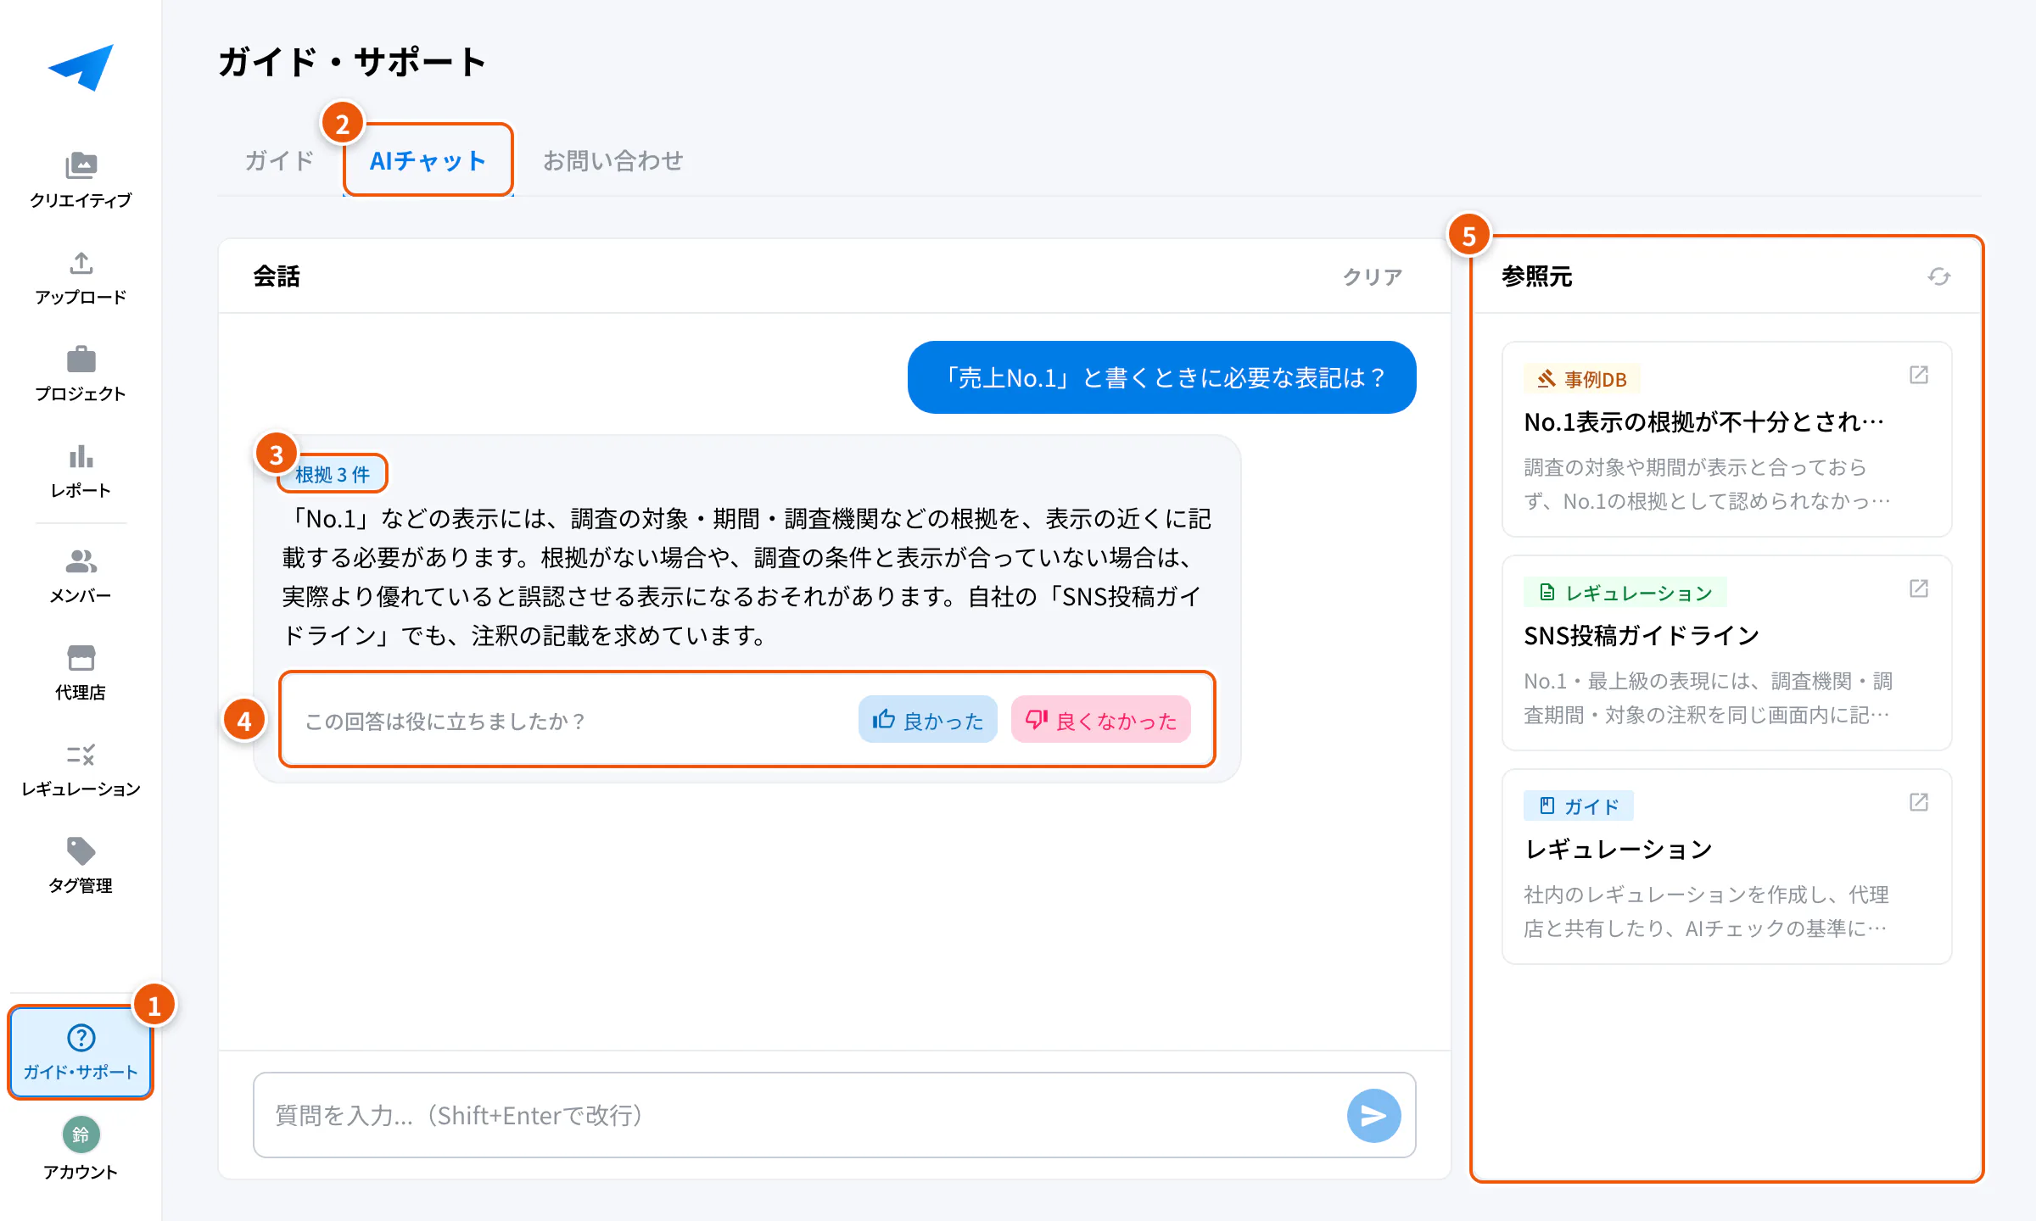The image size is (2036, 1221).
Task: Click the 事例DB tag label
Action: pyautogui.click(x=1582, y=379)
